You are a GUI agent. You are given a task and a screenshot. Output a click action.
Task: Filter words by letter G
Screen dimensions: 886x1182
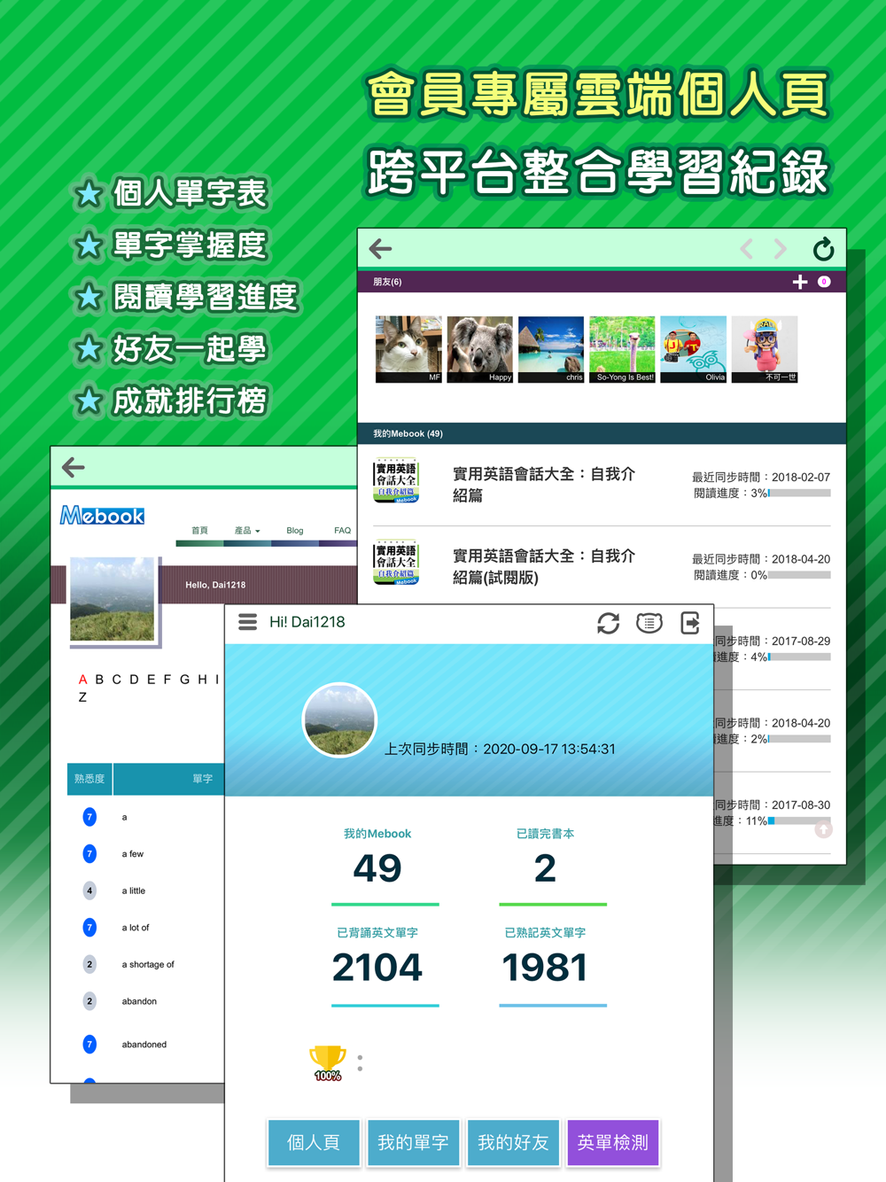click(x=184, y=680)
